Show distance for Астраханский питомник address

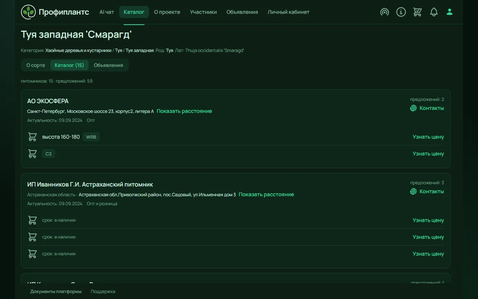[266, 194]
